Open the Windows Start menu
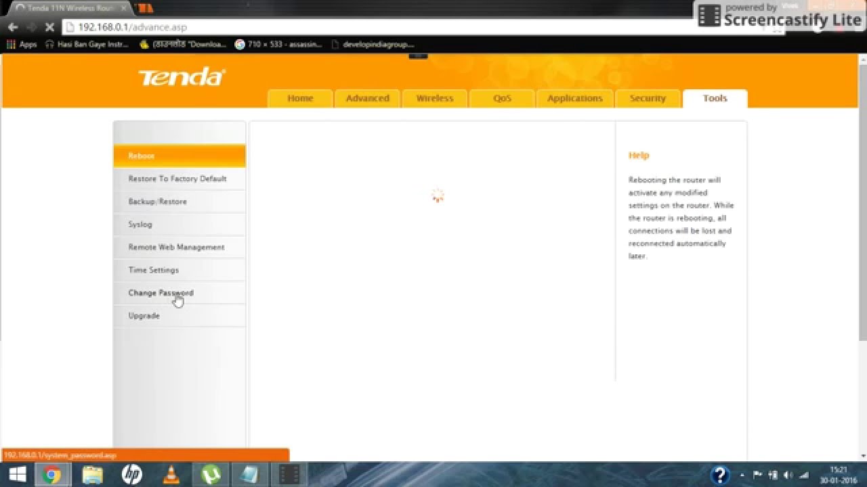The width and height of the screenshot is (867, 487). click(x=17, y=474)
